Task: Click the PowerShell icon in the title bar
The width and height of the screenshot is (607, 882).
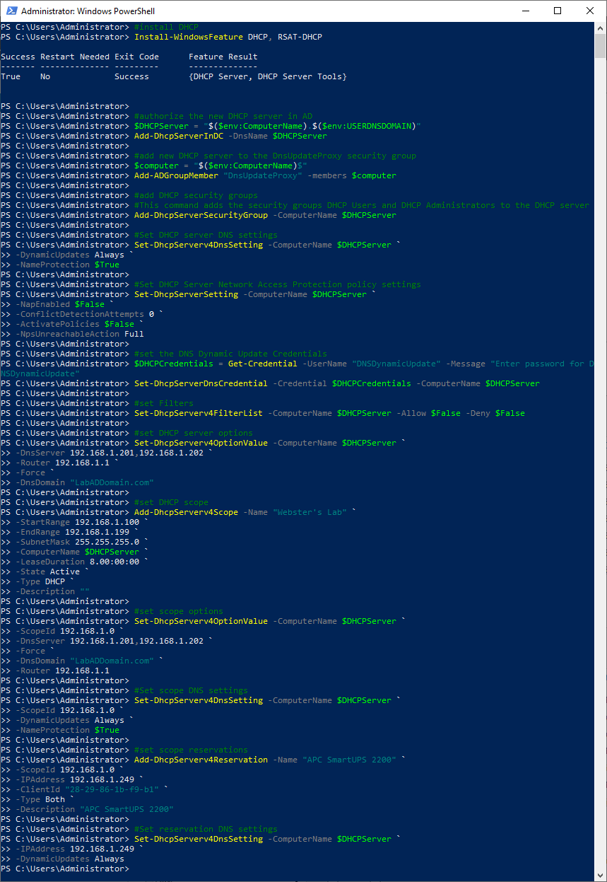Action: [x=10, y=11]
